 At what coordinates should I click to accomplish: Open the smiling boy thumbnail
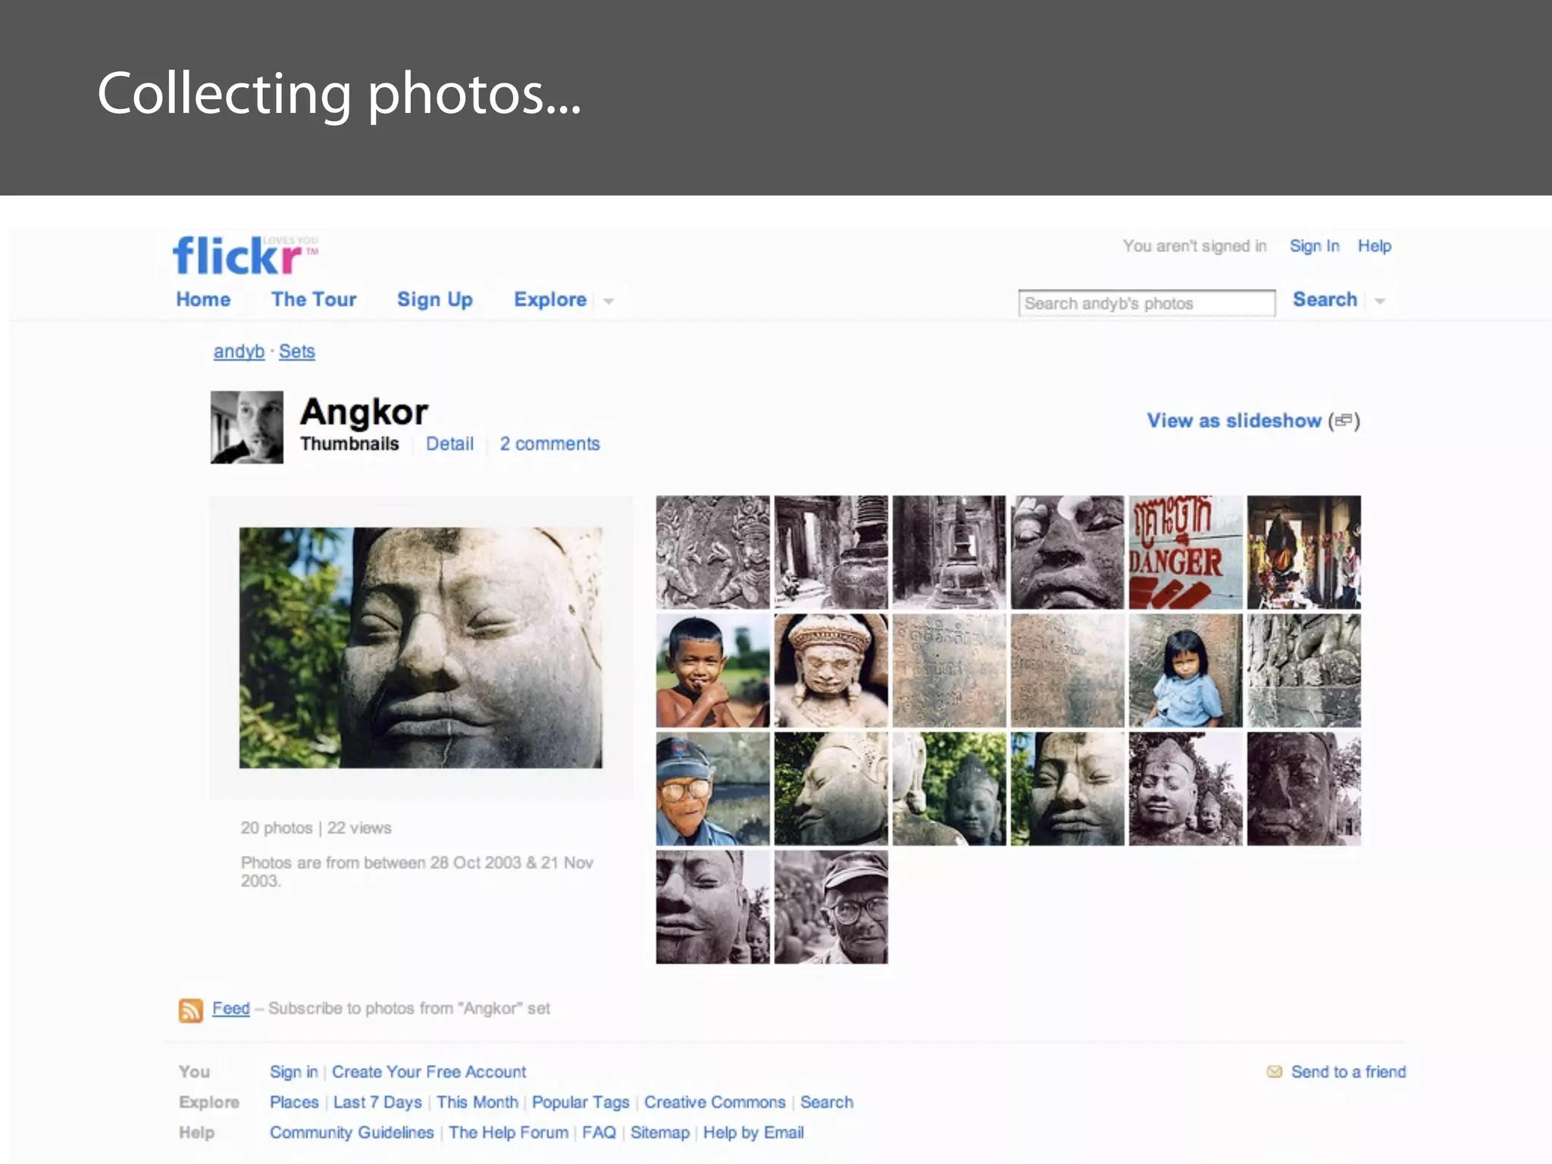pos(712,671)
